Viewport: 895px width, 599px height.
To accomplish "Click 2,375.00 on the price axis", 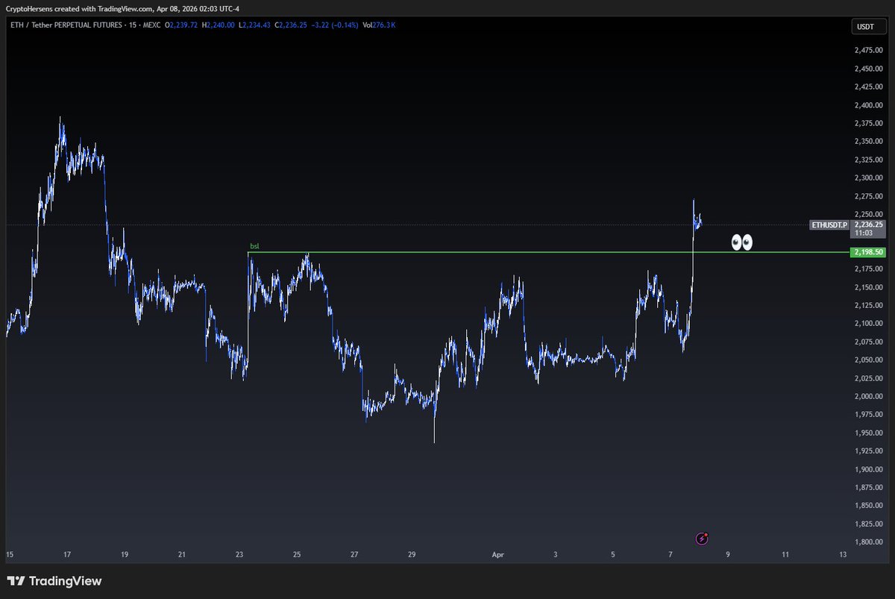I will 868,123.
